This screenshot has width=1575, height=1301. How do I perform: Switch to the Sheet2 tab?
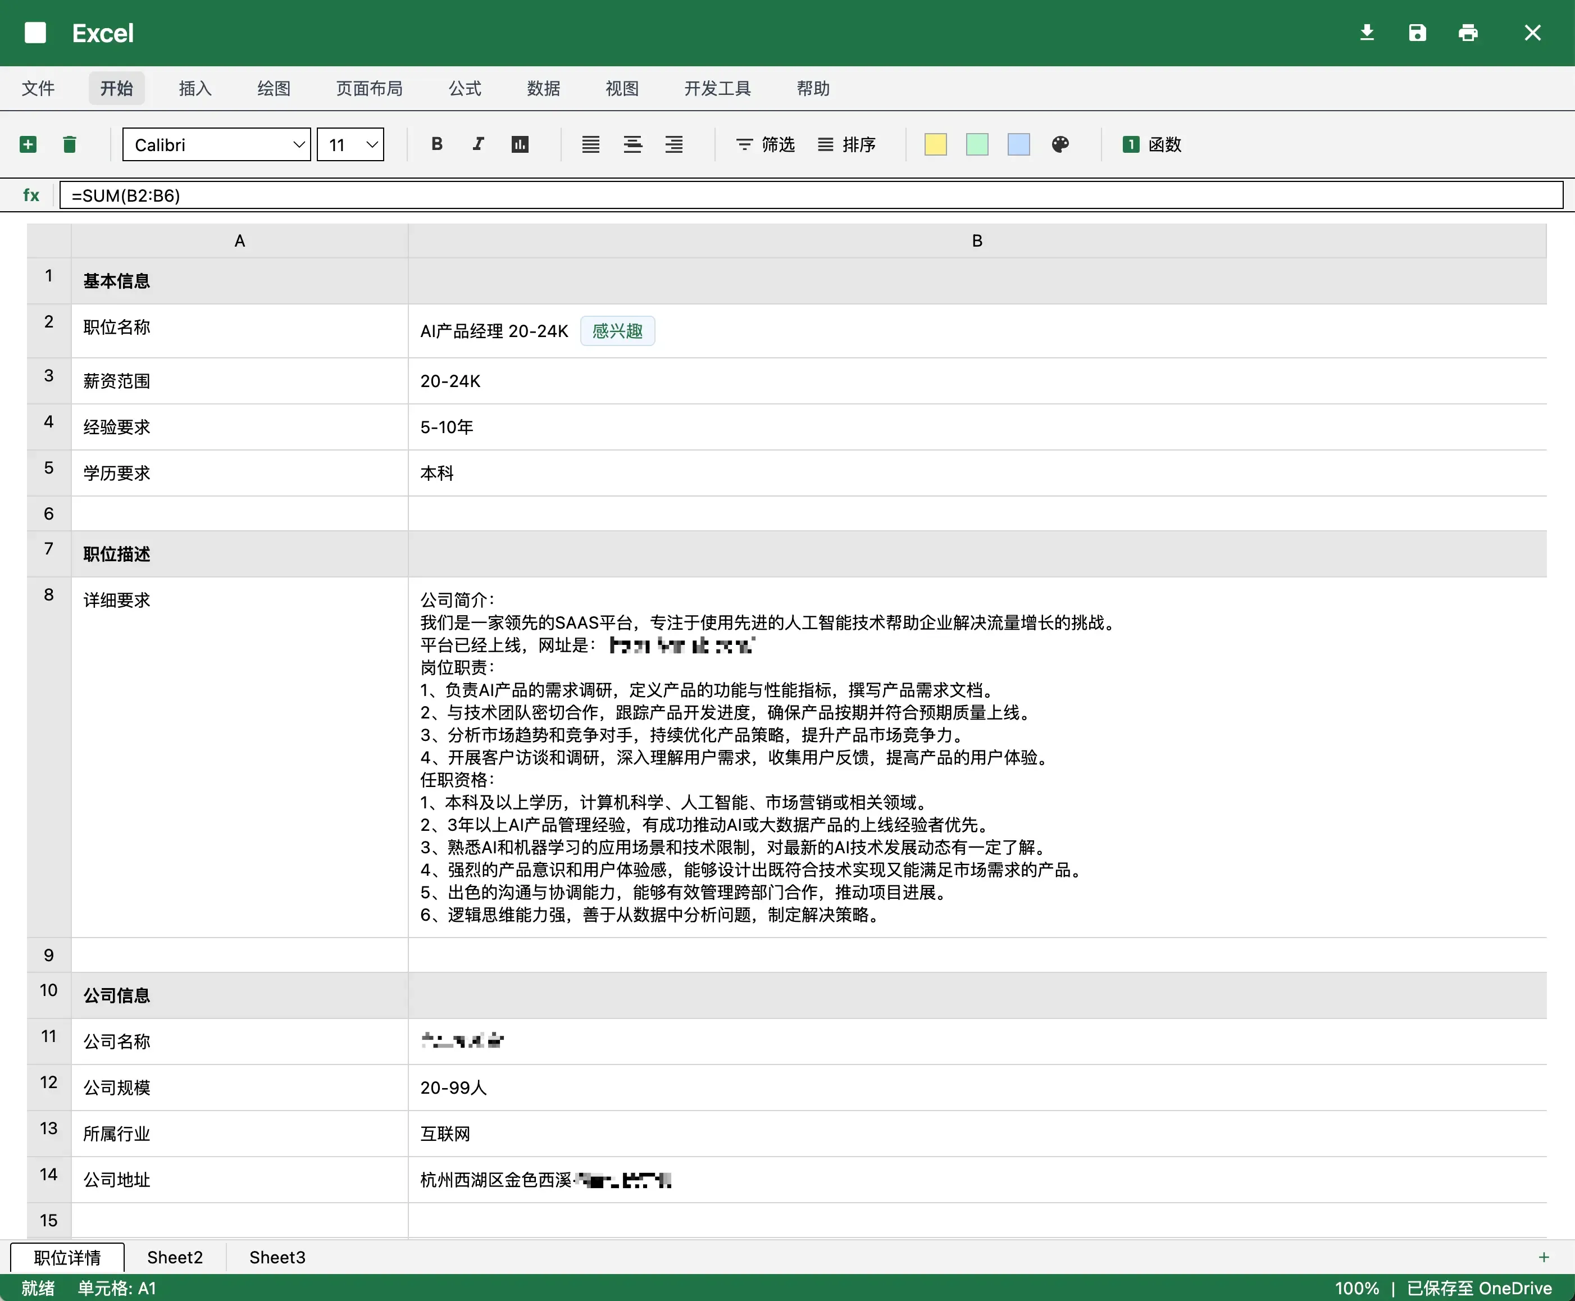(175, 1257)
